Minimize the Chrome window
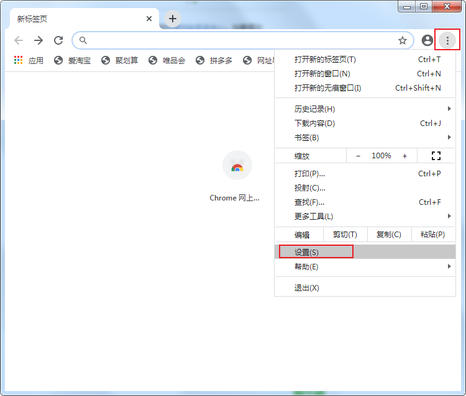This screenshot has width=466, height=396. (x=407, y=6)
